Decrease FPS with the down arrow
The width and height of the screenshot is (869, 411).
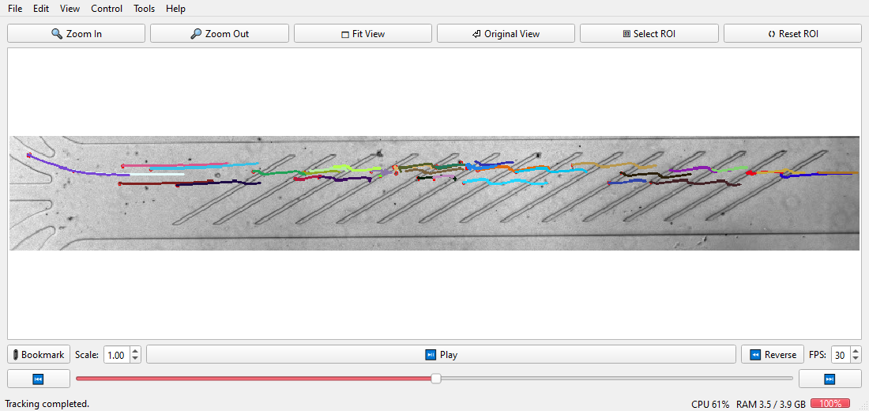pyautogui.click(x=856, y=359)
